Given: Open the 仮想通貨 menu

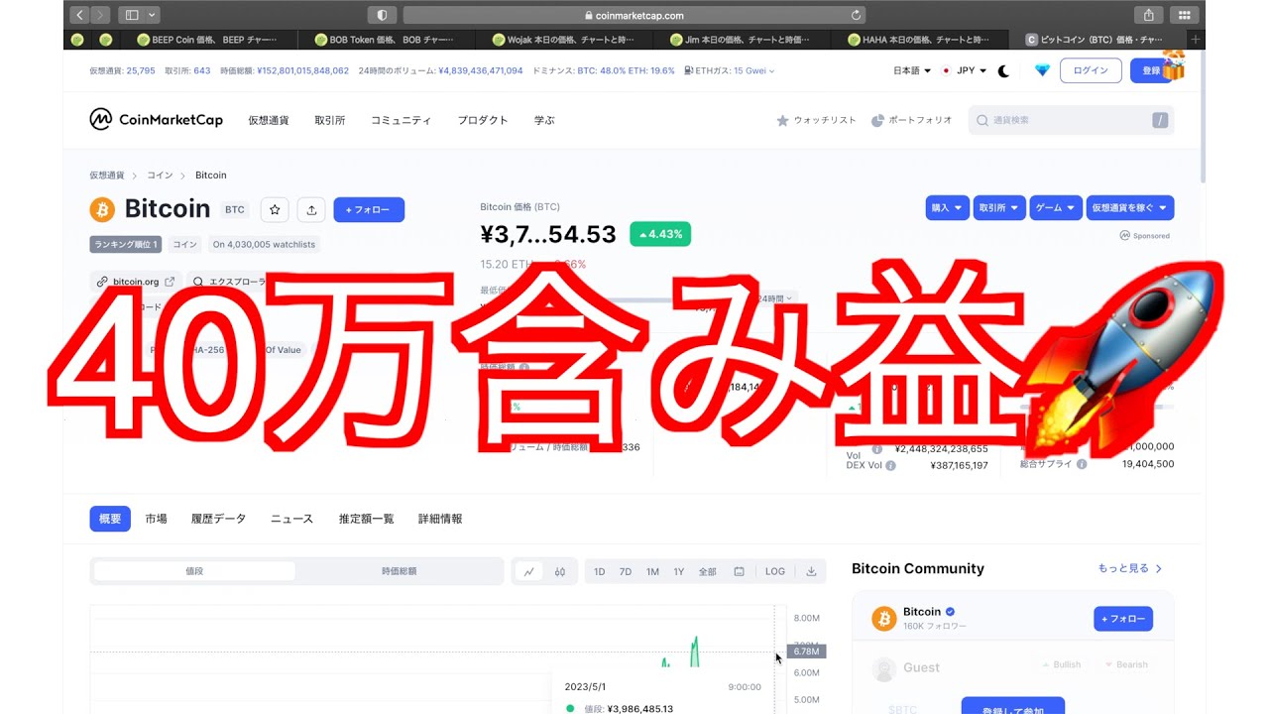Looking at the screenshot, I should coord(269,120).
